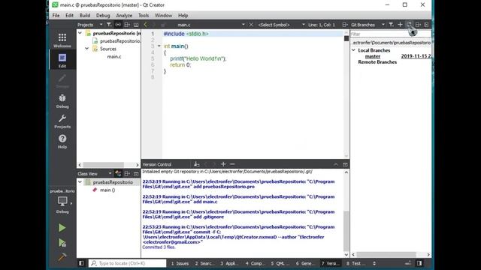Open output pane list arrows

coord(374,263)
